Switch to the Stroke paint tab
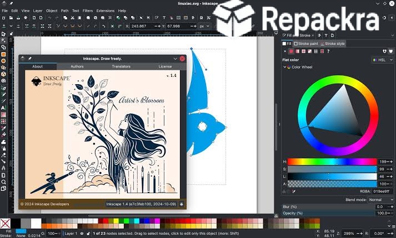Screen dimensions: 396x238 306,44
